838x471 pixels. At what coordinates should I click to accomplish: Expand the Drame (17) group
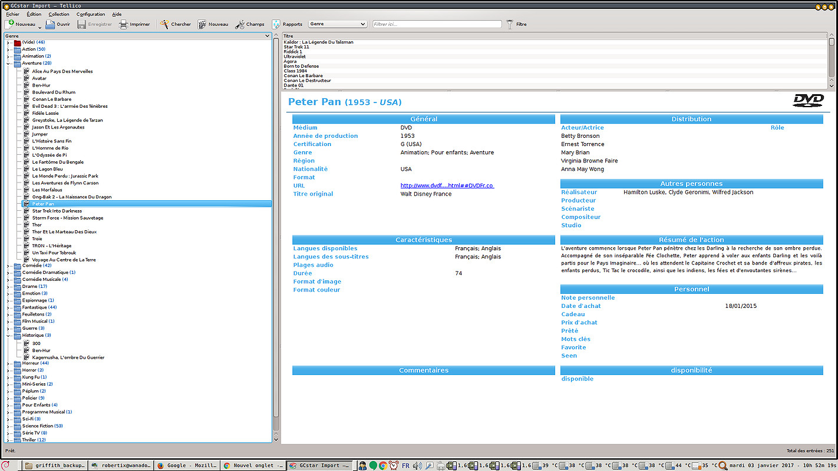(x=8, y=287)
